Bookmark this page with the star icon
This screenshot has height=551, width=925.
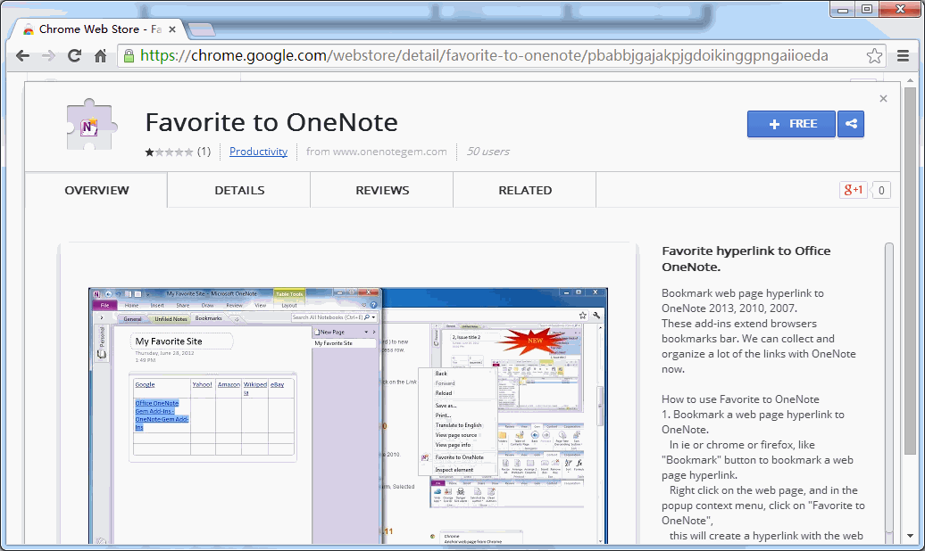(x=874, y=56)
